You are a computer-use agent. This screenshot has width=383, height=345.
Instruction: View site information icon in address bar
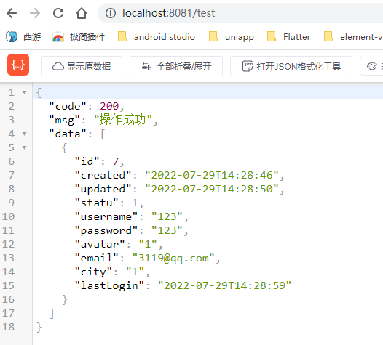pyautogui.click(x=111, y=13)
